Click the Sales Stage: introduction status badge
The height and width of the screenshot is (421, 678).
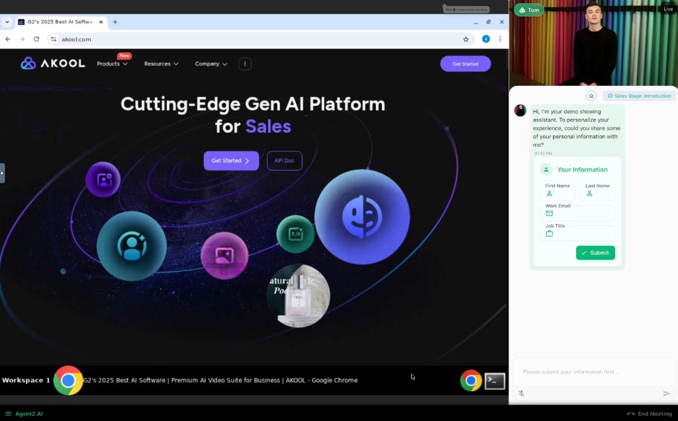point(639,95)
